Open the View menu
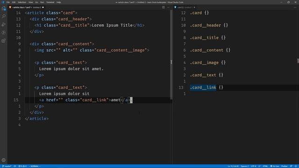299x168 pixels. [x=31, y=2]
